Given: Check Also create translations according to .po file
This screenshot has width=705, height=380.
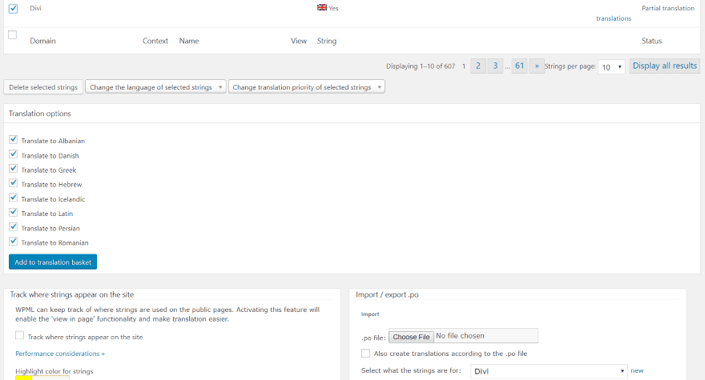Looking at the screenshot, I should click(365, 353).
